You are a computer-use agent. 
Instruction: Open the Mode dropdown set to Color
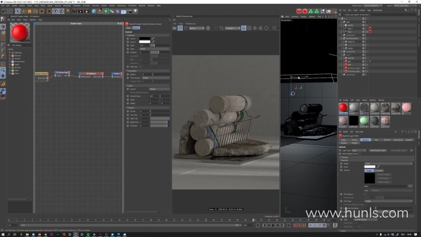(x=388, y=164)
